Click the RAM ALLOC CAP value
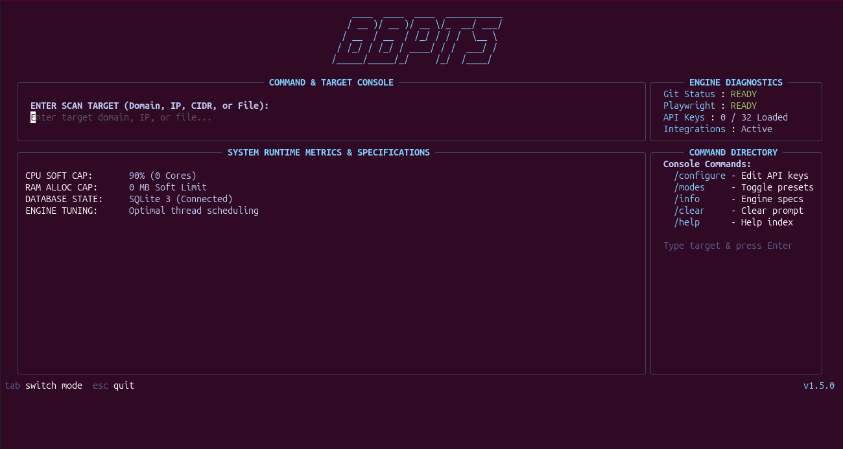Viewport: 843px width, 449px height. (168, 187)
